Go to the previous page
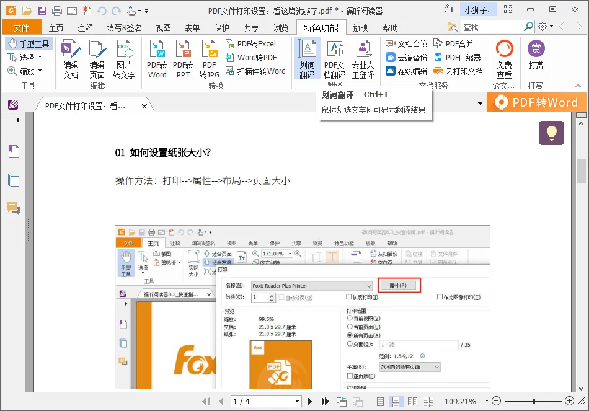Screen dimensions: 589x411 tap(221, 402)
